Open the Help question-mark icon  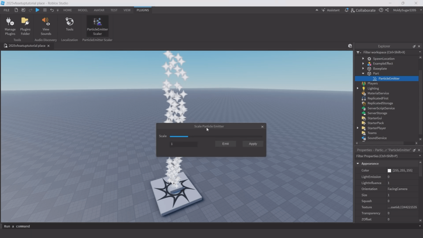(x=381, y=10)
